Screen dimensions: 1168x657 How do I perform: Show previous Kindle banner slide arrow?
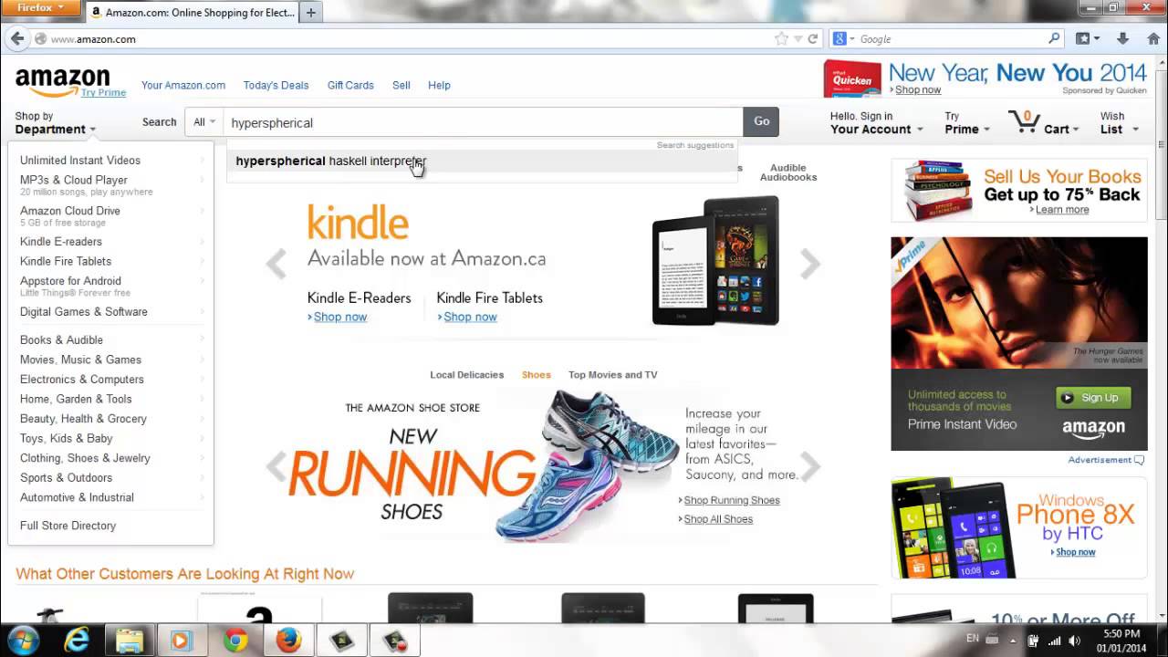click(x=276, y=264)
